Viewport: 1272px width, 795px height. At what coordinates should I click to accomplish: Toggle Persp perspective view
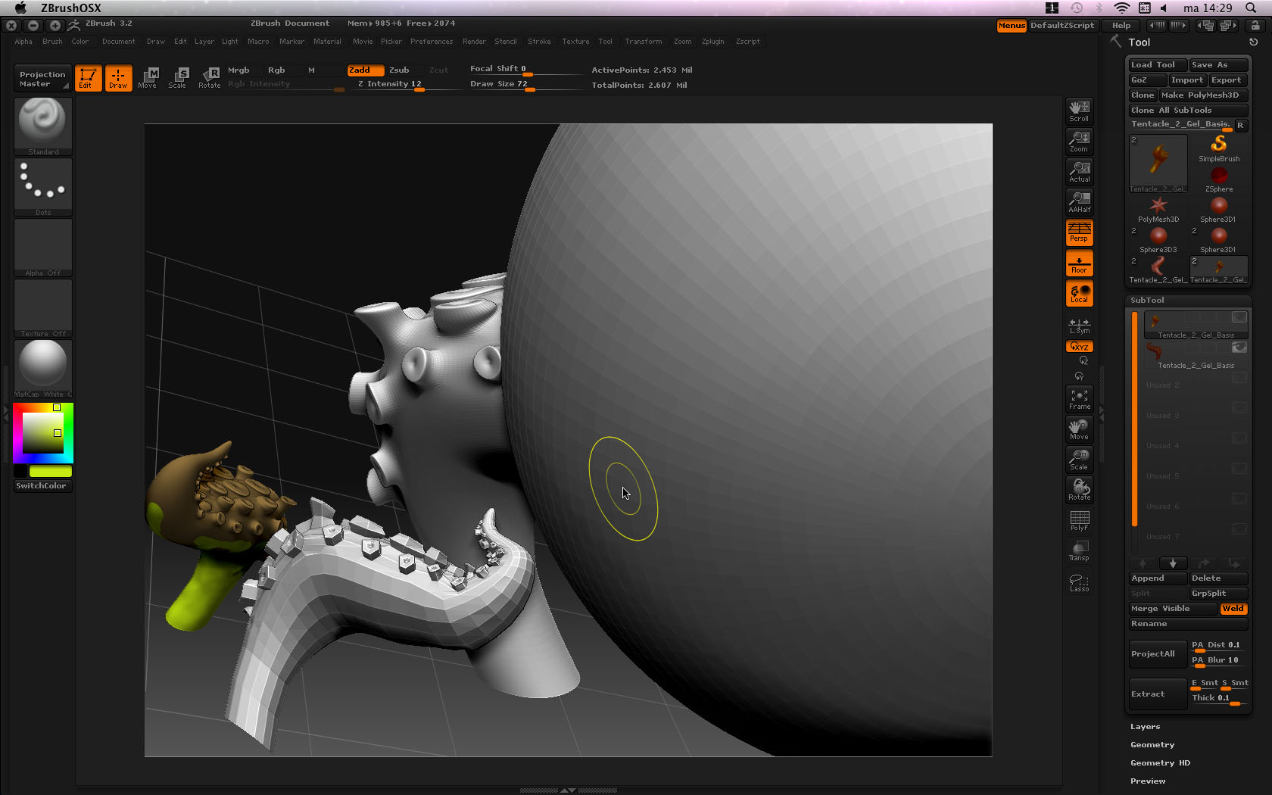coord(1079,232)
